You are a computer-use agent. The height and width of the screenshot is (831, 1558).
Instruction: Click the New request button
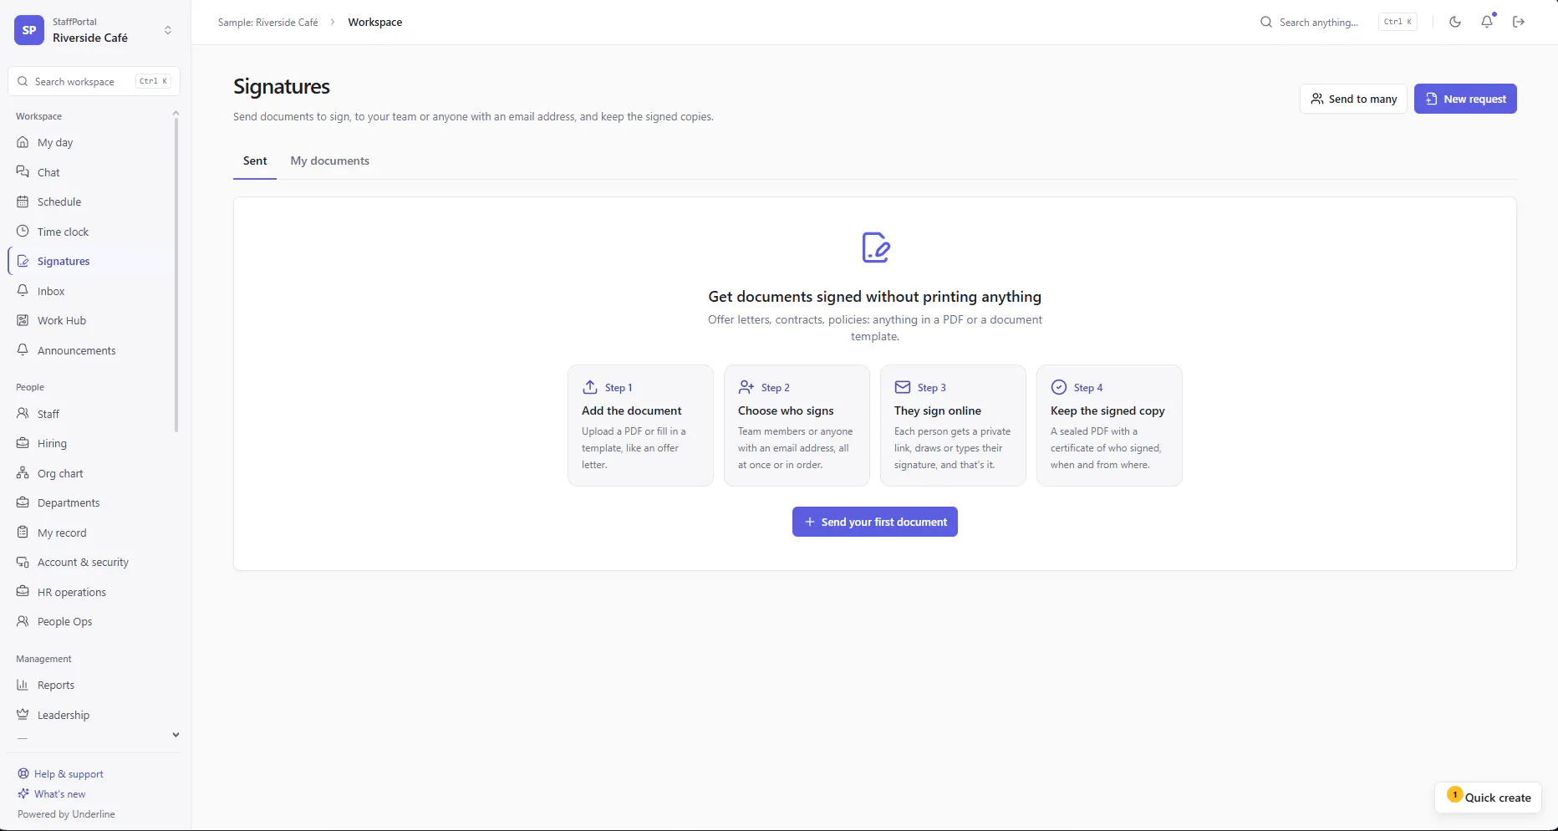click(x=1465, y=99)
